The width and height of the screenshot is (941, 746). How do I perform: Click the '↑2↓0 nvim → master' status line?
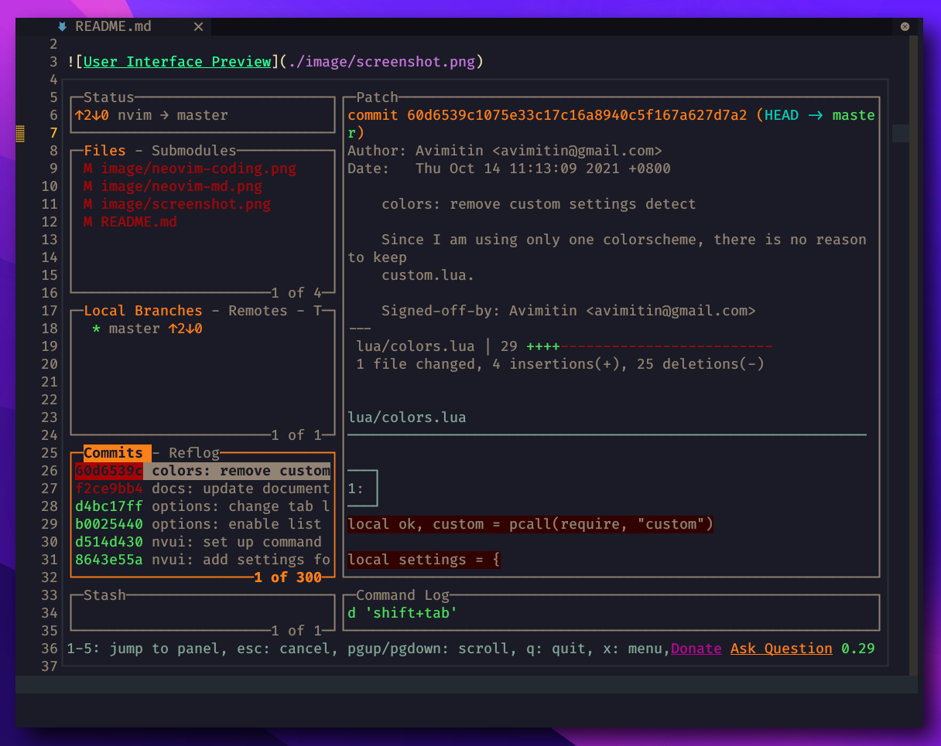coord(152,115)
